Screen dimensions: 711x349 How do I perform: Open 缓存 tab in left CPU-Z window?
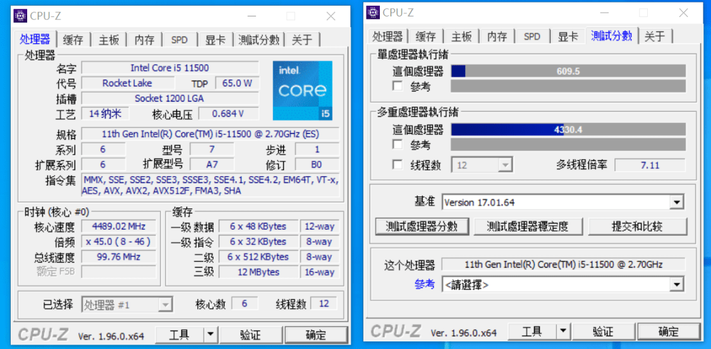coord(73,40)
